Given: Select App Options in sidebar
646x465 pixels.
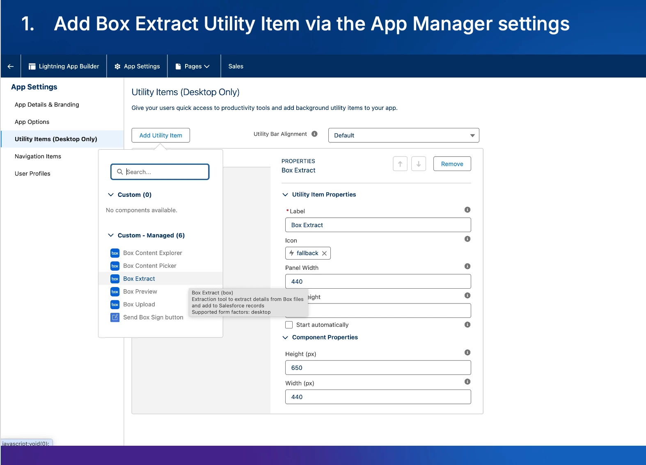Looking at the screenshot, I should (x=32, y=122).
